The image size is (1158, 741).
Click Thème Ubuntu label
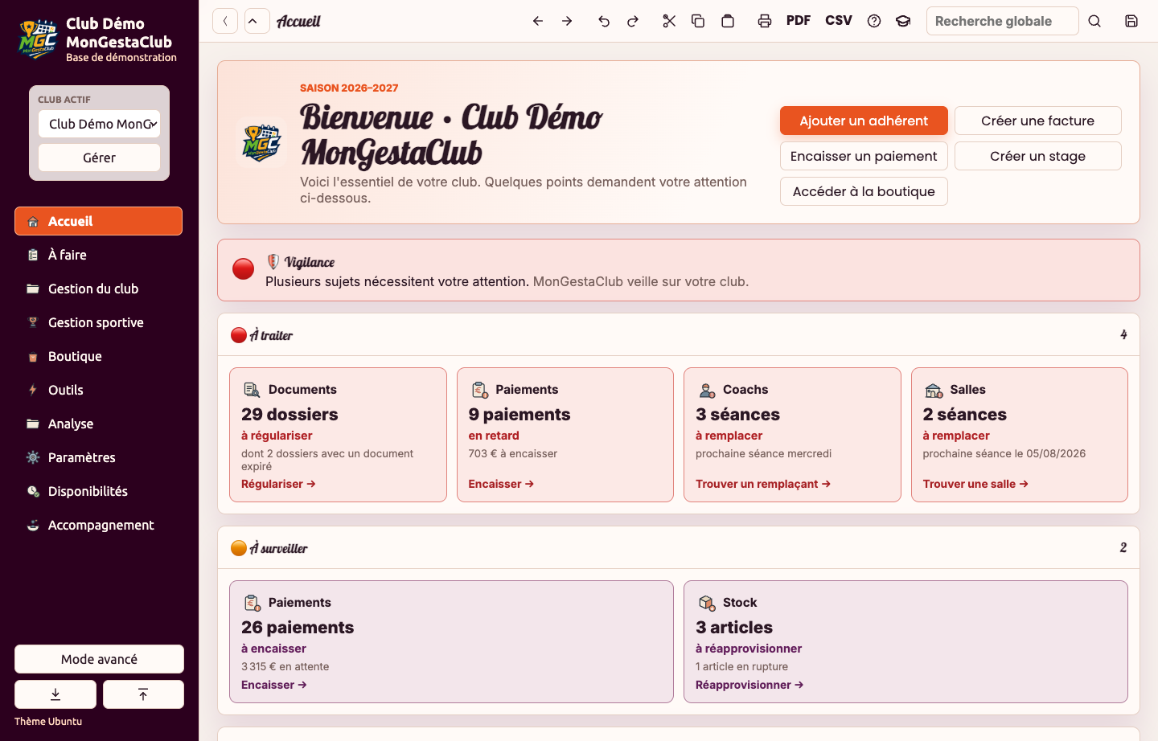(x=48, y=721)
